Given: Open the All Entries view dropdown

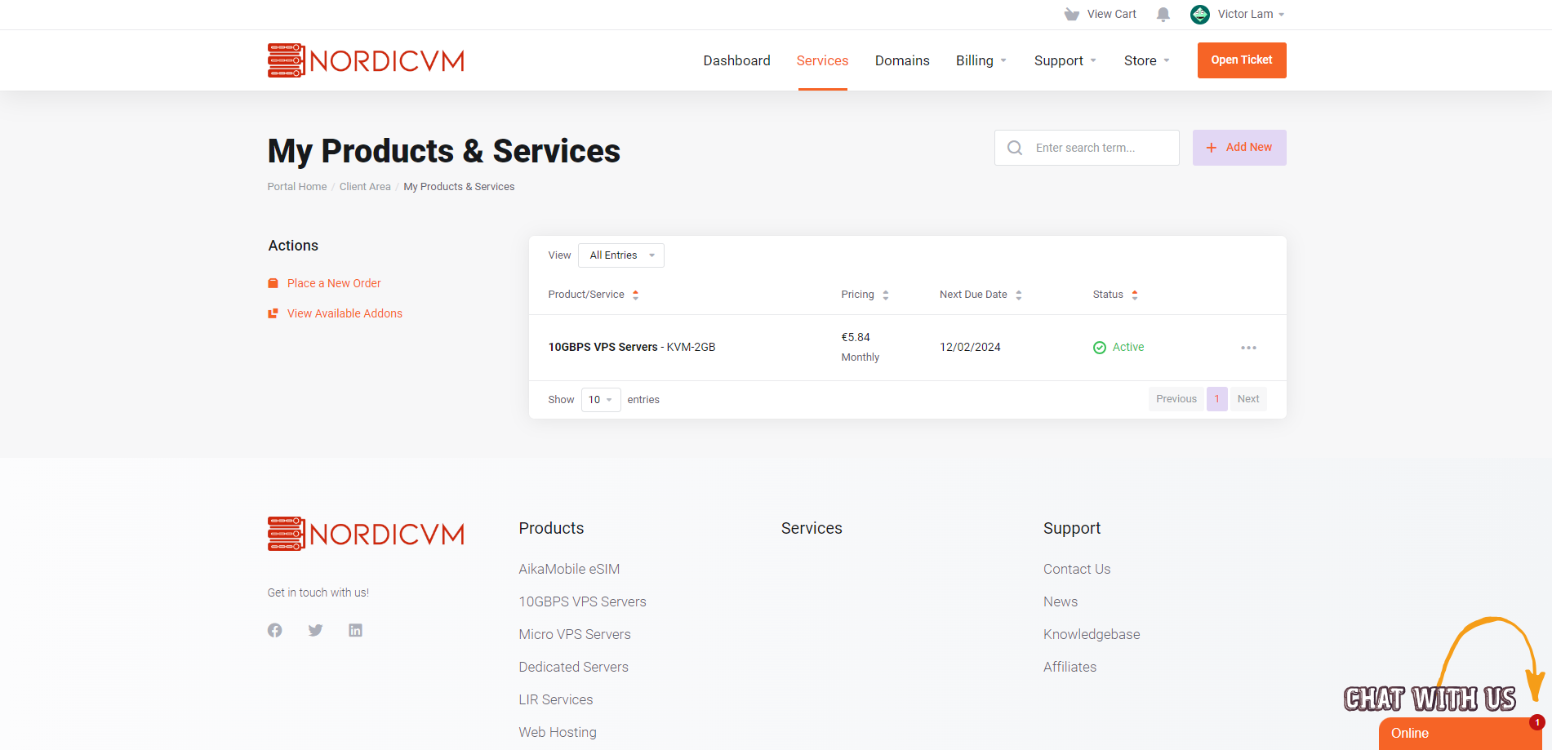Looking at the screenshot, I should coord(621,255).
